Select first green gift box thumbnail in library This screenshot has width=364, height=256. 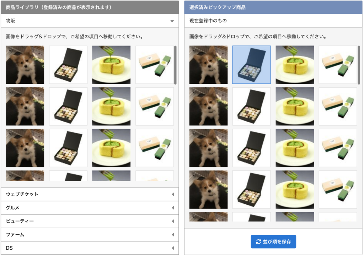[155, 65]
